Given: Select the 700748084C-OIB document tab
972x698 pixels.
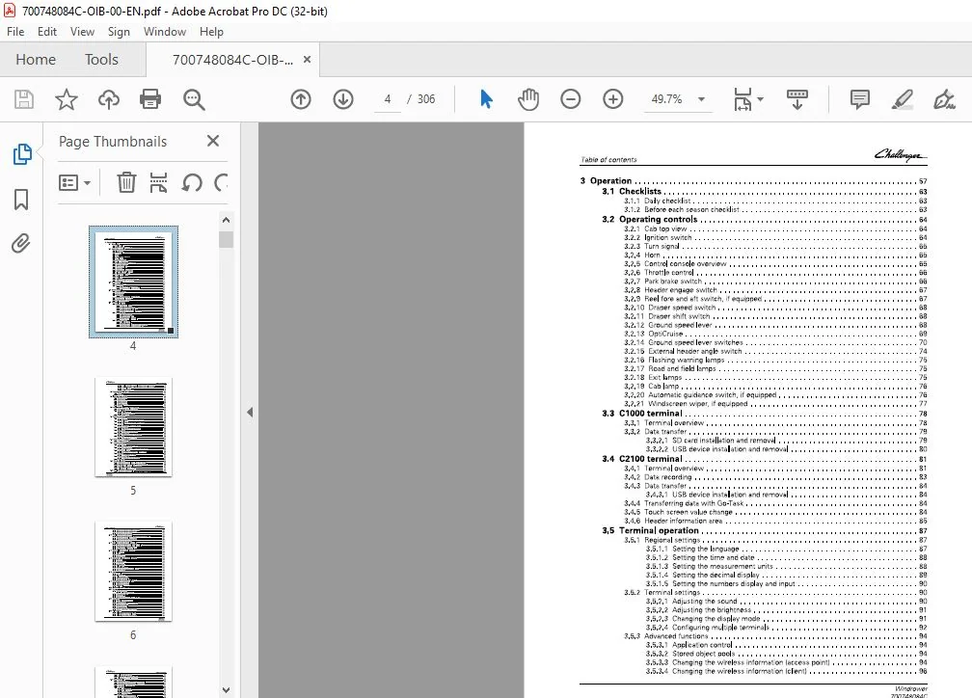Looking at the screenshot, I should coord(232,60).
